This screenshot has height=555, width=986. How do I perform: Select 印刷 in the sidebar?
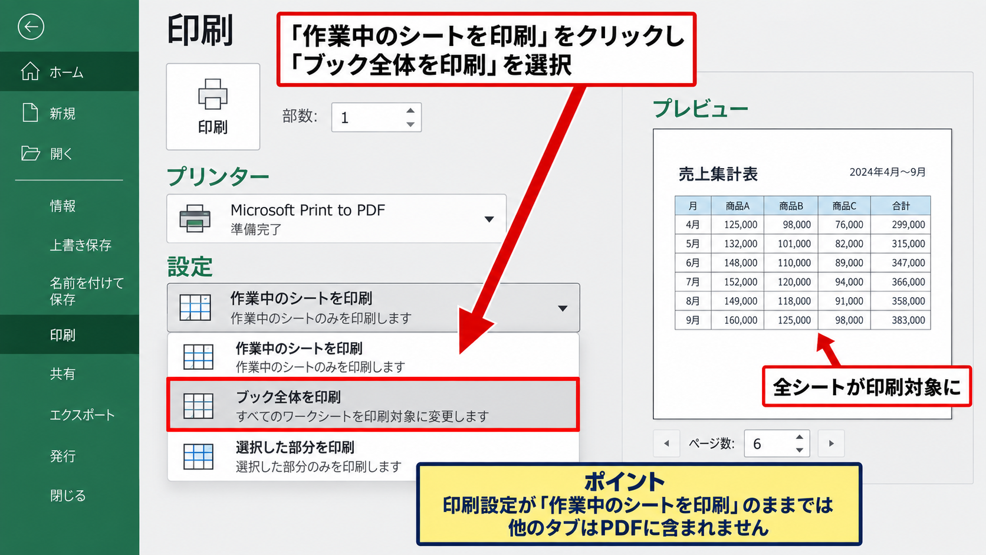coord(70,334)
